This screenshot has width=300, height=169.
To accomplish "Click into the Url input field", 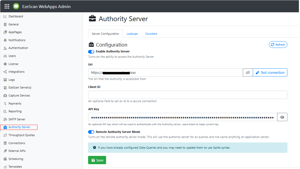I will (165, 72).
